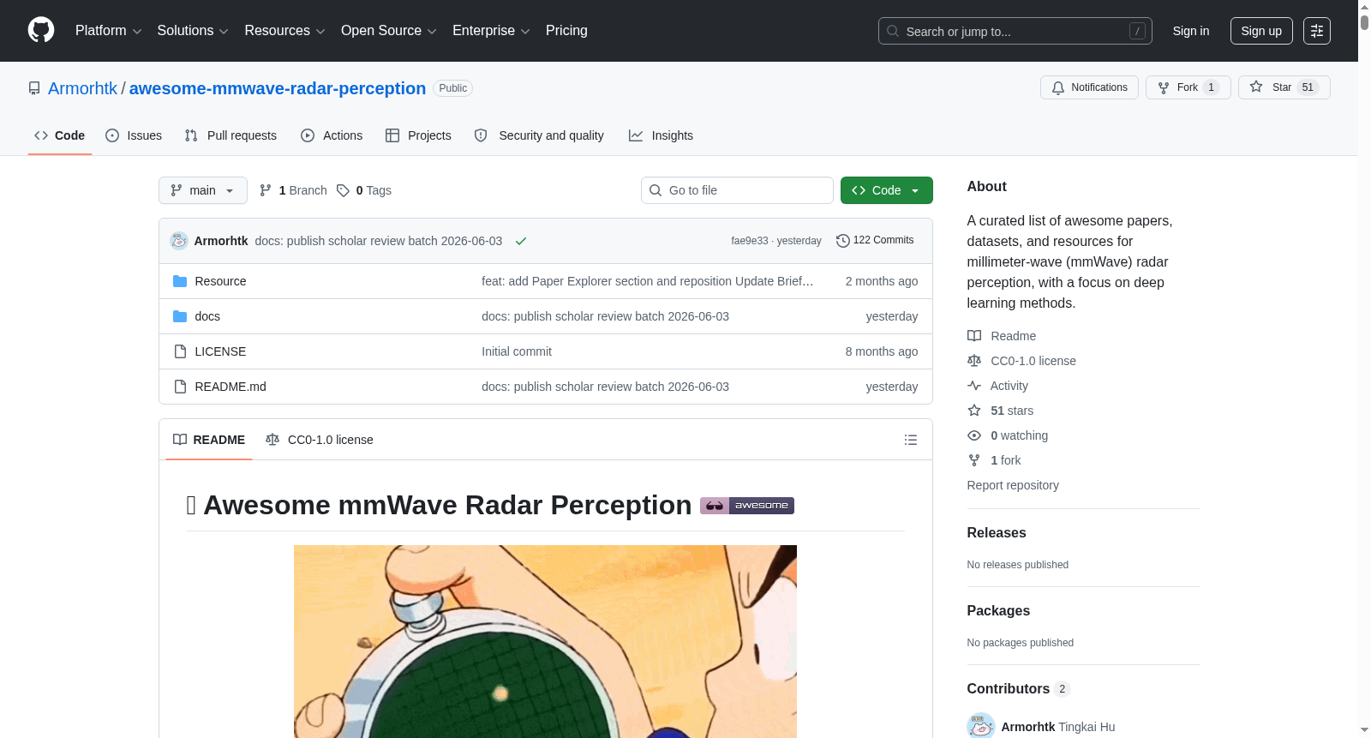Expand the Platform menu
This screenshot has width=1371, height=738.
tap(108, 31)
